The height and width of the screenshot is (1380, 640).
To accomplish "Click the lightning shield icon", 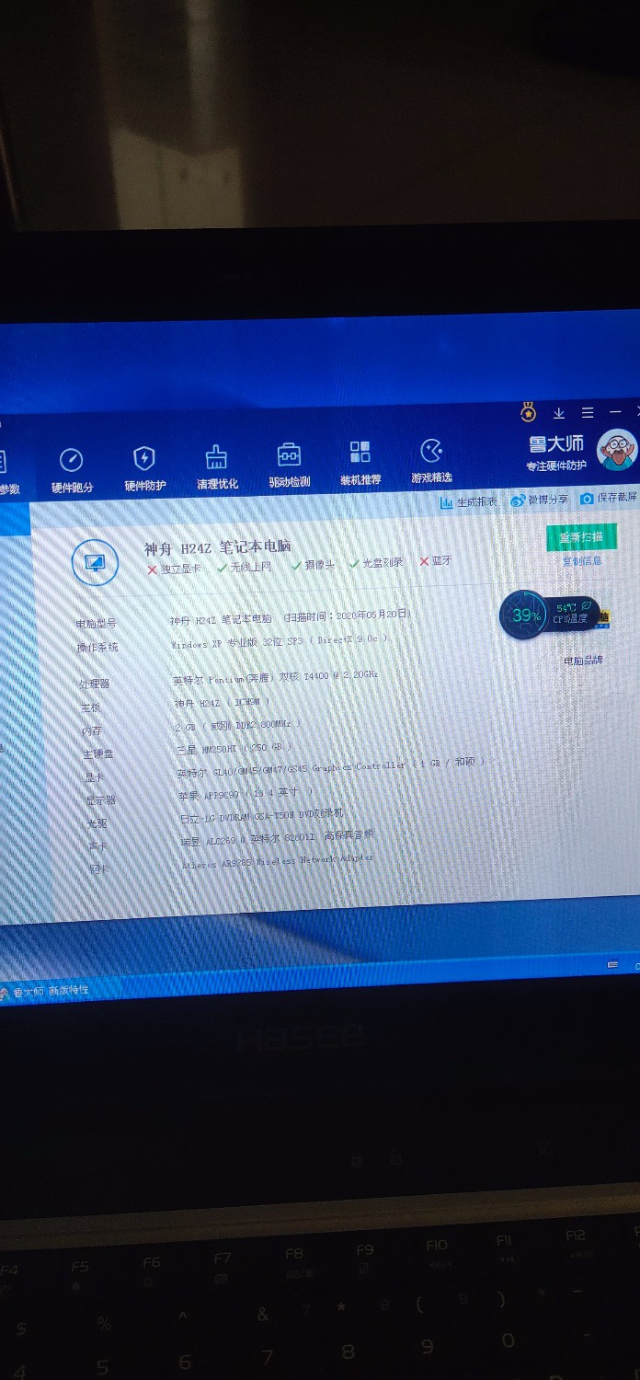I will pyautogui.click(x=144, y=458).
